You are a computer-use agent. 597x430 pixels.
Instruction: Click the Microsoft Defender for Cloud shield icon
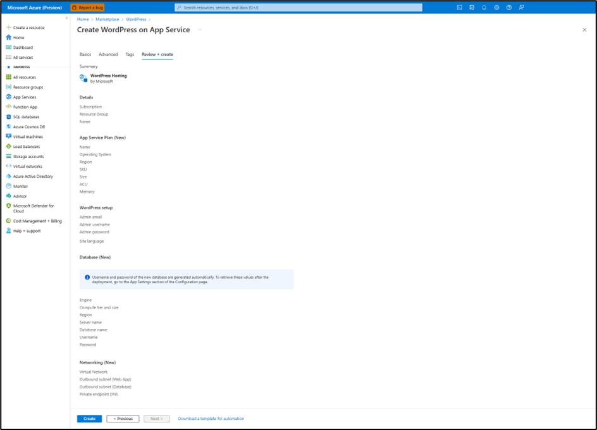click(x=9, y=206)
